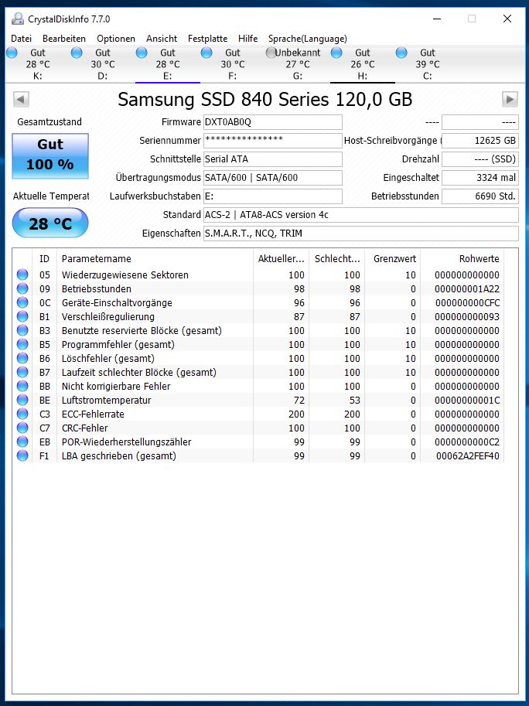
Task: Click the blue status orb for drive C:
Action: click(x=401, y=53)
